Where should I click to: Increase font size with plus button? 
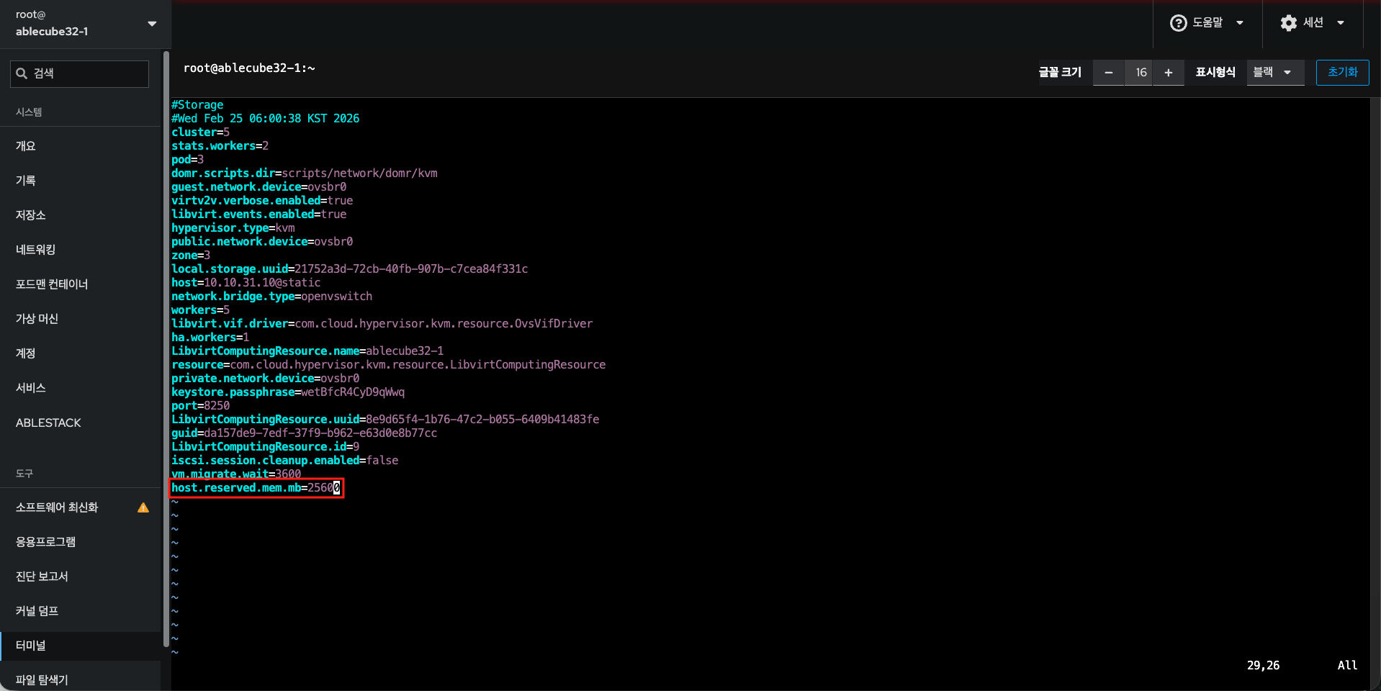pos(1168,73)
